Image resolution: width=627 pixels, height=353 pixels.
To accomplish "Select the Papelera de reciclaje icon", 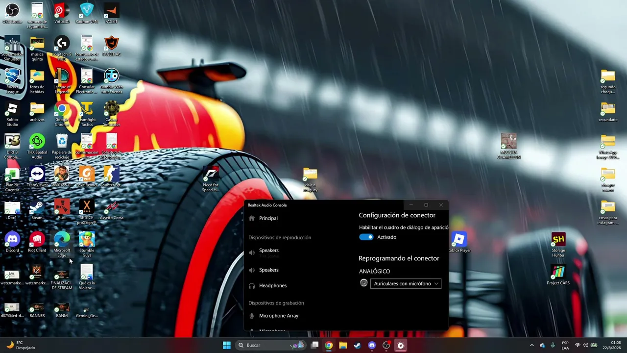I will (62, 147).
